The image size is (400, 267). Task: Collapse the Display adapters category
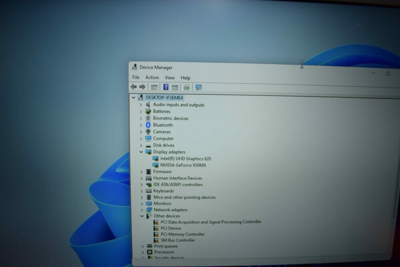[141, 152]
